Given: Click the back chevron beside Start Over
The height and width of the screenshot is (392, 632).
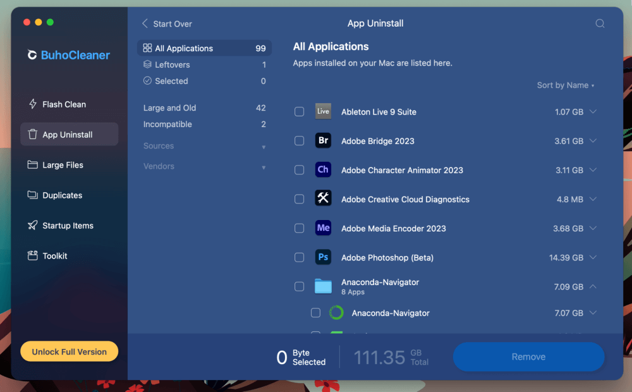Looking at the screenshot, I should click(x=145, y=23).
